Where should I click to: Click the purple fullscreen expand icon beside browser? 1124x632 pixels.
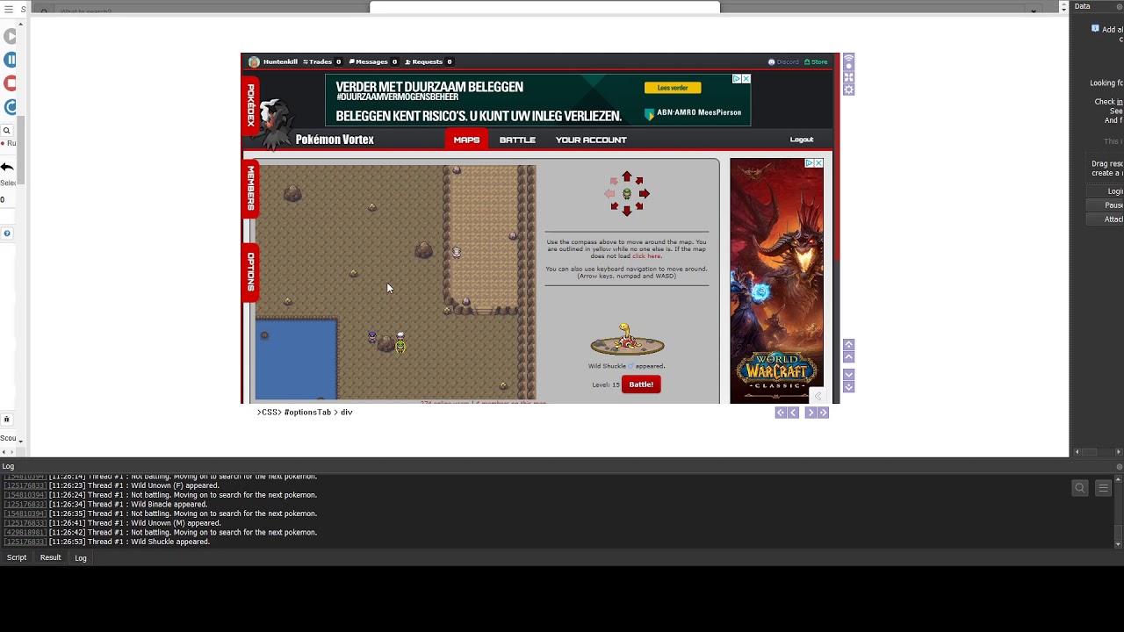pos(848,77)
